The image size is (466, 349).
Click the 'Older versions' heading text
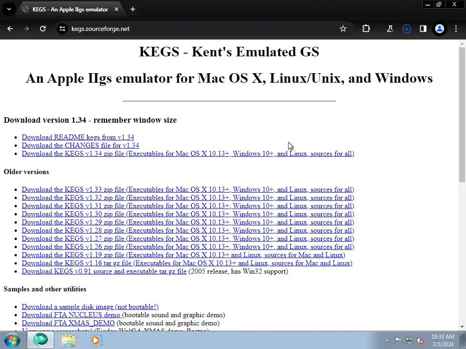tap(26, 172)
